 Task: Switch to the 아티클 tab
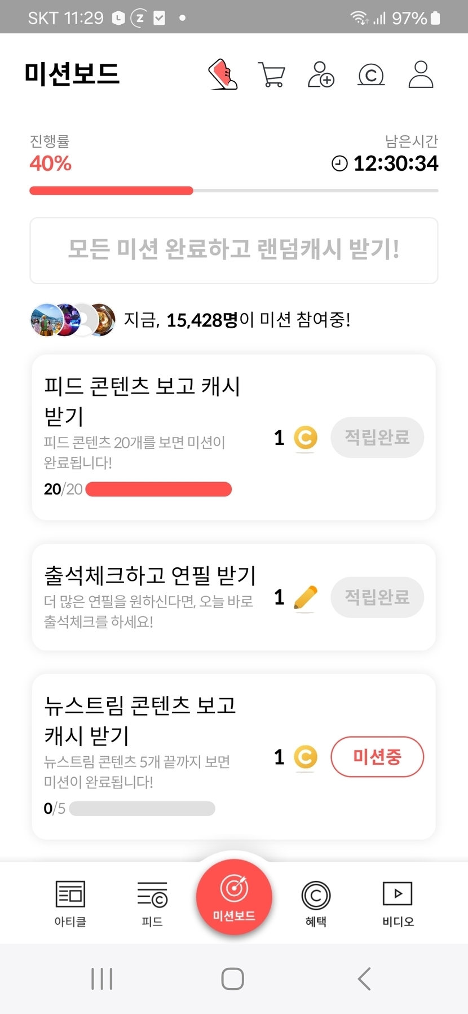(70, 903)
